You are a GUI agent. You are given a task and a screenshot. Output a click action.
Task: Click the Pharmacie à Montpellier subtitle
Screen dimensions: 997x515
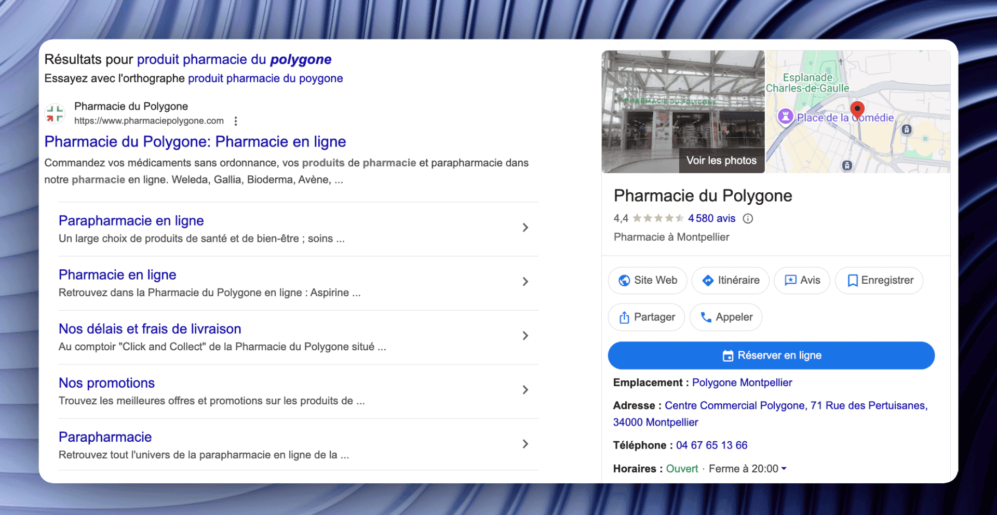click(671, 237)
